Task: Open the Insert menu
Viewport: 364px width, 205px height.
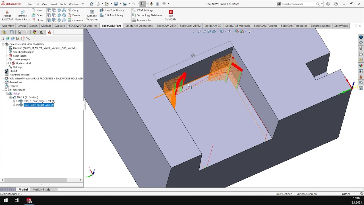Action: [54, 4]
